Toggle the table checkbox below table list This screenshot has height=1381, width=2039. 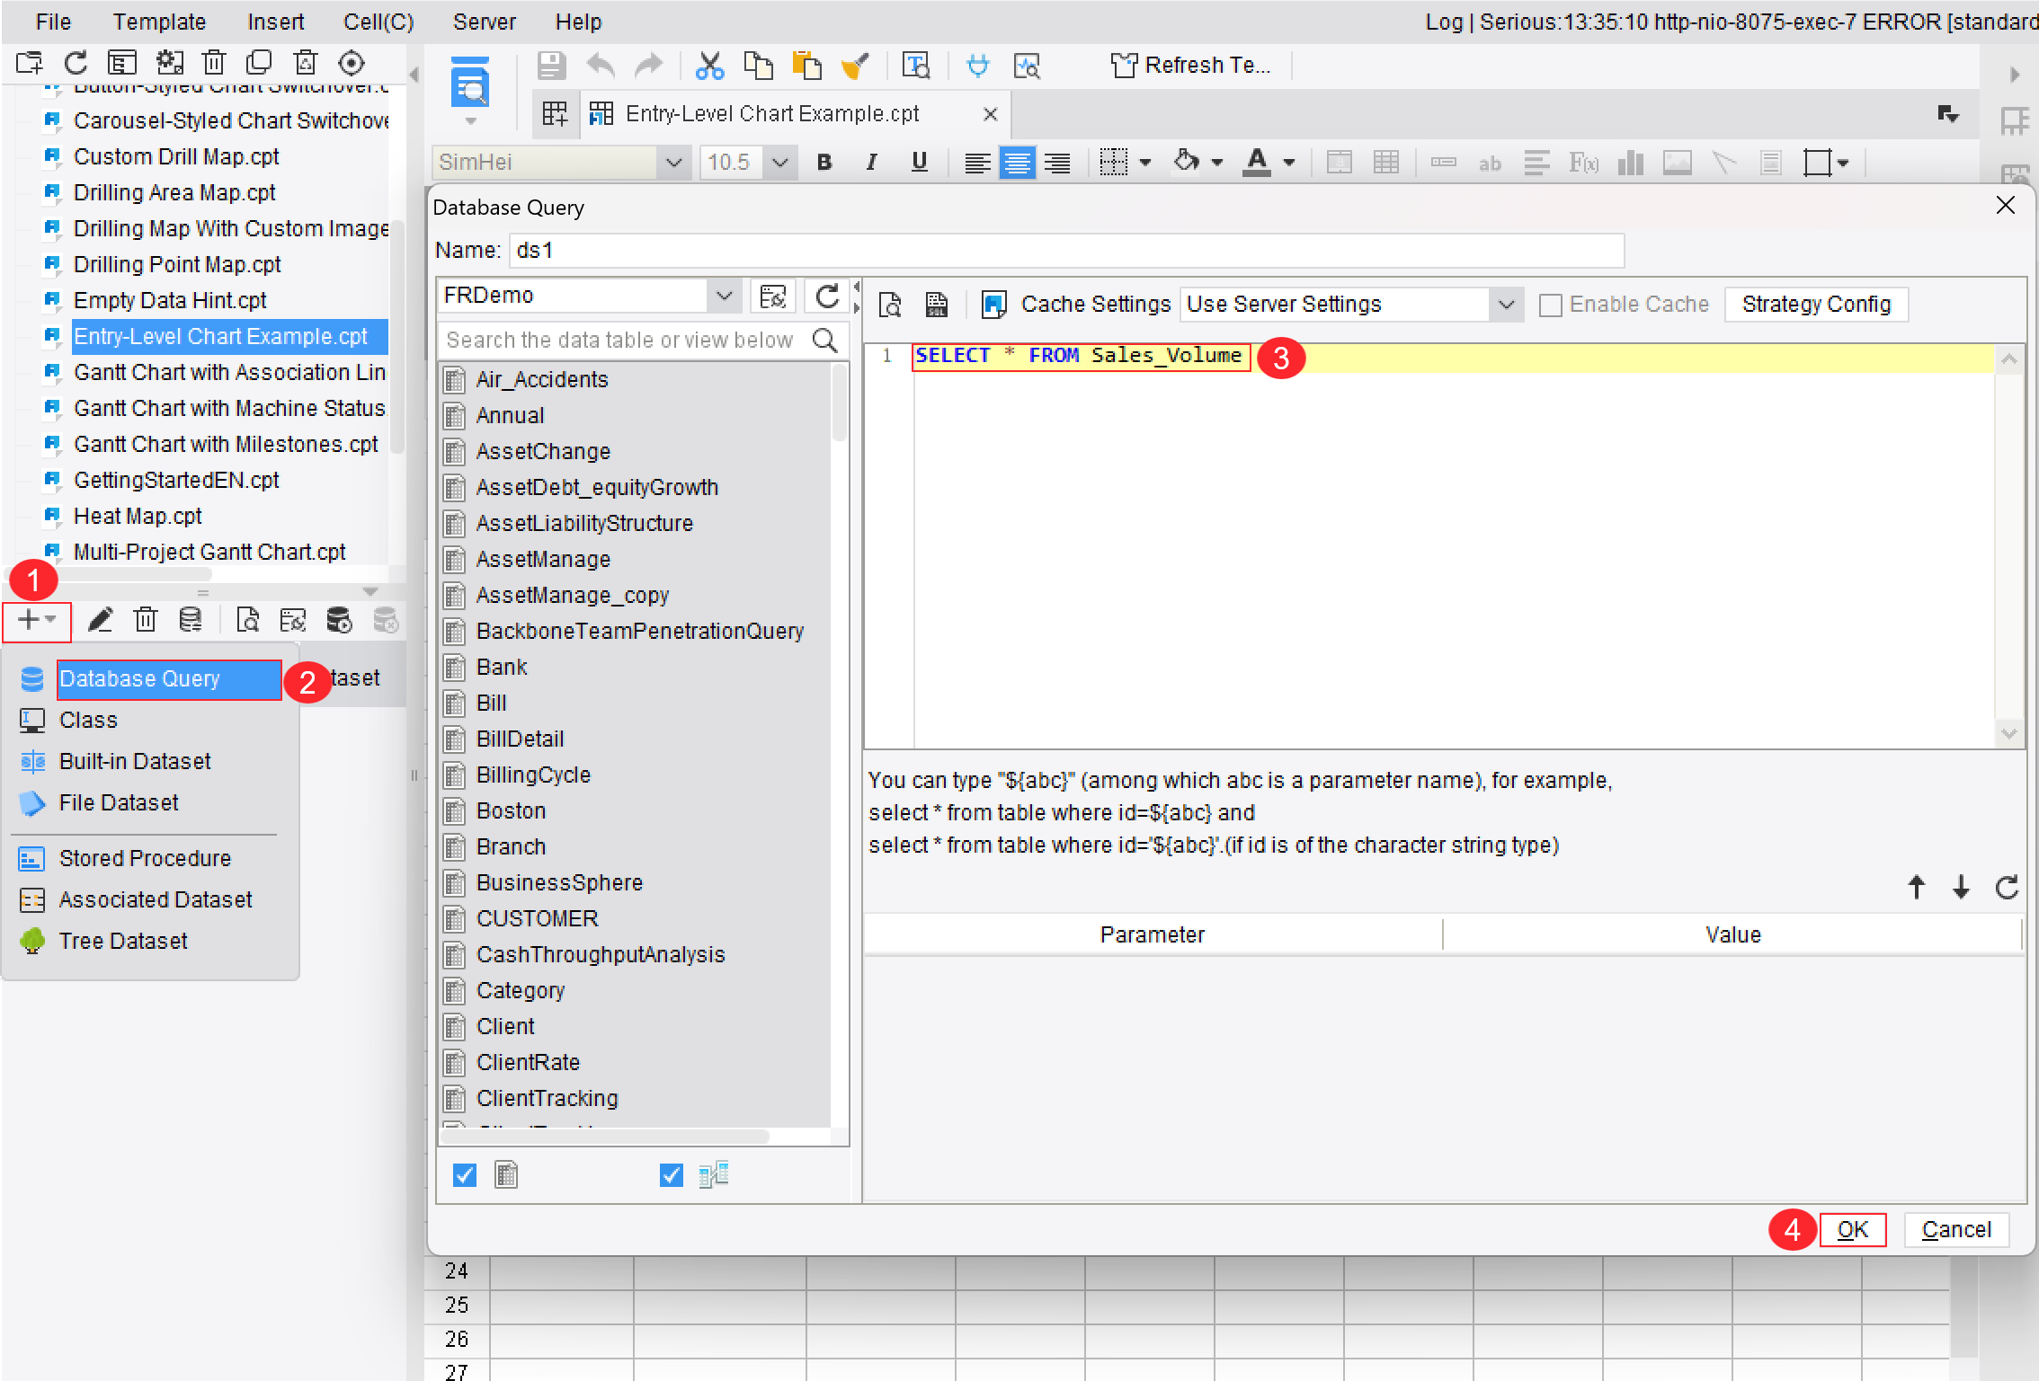point(465,1175)
